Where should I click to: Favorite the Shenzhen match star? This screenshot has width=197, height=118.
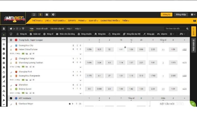point(11,89)
